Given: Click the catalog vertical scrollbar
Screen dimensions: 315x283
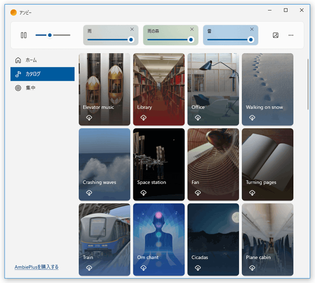Looking at the screenshot, I should coord(308,84).
